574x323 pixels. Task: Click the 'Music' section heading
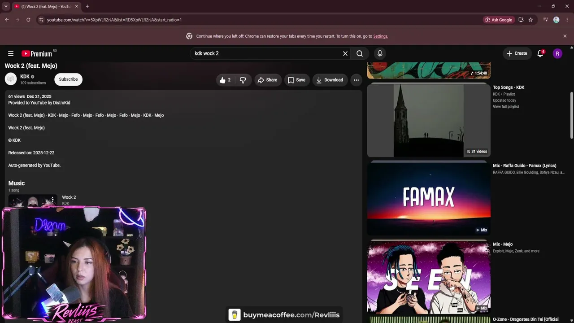(17, 183)
